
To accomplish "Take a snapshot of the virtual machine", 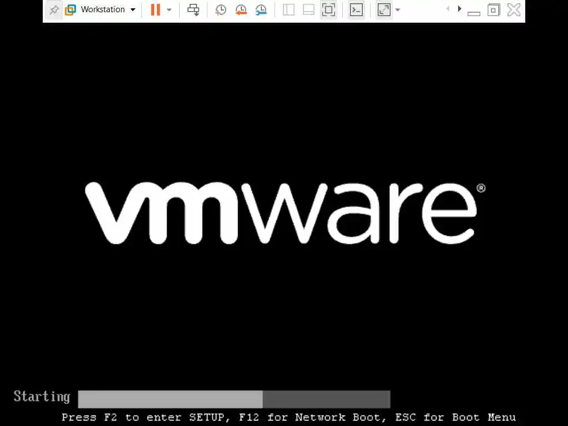I will coord(221,10).
